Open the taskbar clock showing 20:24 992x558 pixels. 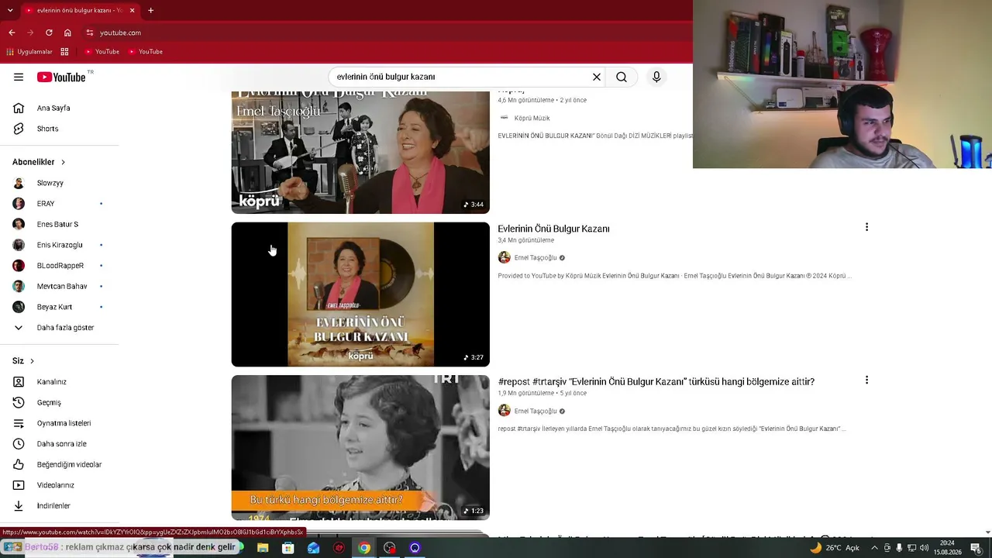click(x=947, y=548)
